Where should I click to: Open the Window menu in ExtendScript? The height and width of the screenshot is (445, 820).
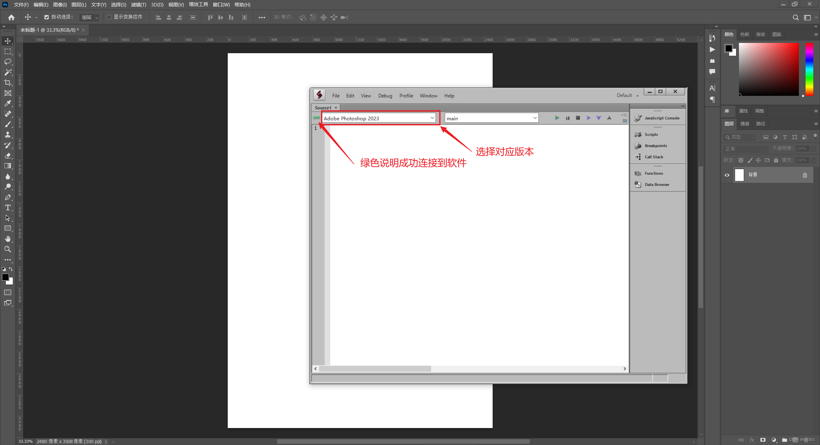click(428, 95)
